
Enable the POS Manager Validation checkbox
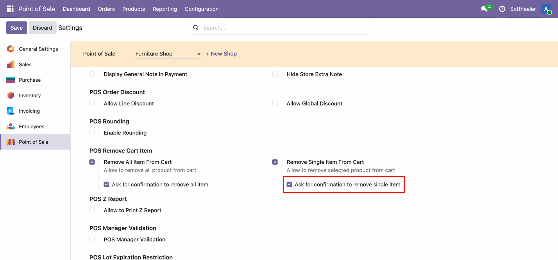(92, 240)
